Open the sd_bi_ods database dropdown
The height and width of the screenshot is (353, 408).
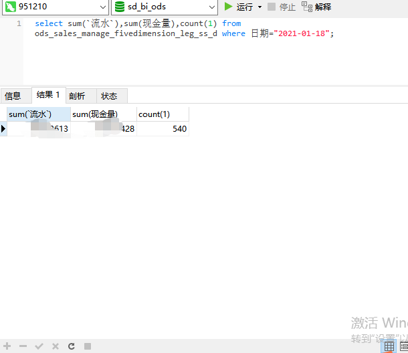tap(165, 7)
